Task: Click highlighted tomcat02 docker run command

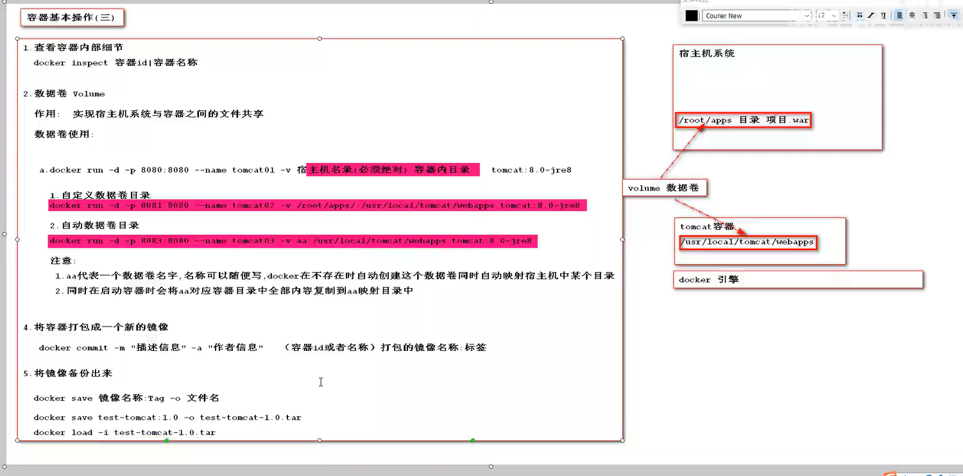Action: click(317, 205)
